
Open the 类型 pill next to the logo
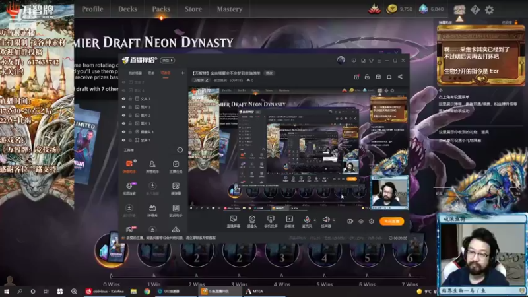coord(168,60)
